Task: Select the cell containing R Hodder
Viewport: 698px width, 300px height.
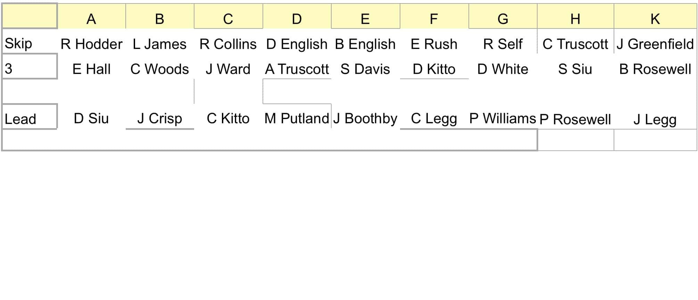Action: pos(91,44)
